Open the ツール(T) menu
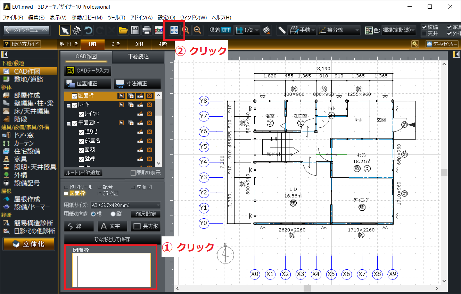 (x=116, y=17)
